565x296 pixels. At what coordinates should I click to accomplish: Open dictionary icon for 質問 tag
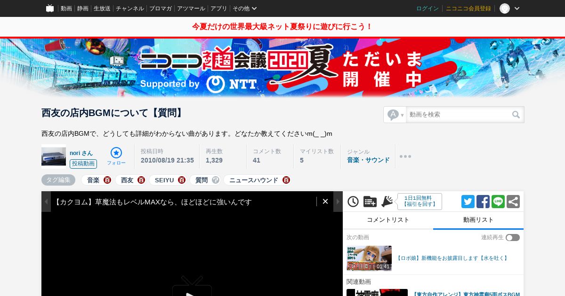216,180
